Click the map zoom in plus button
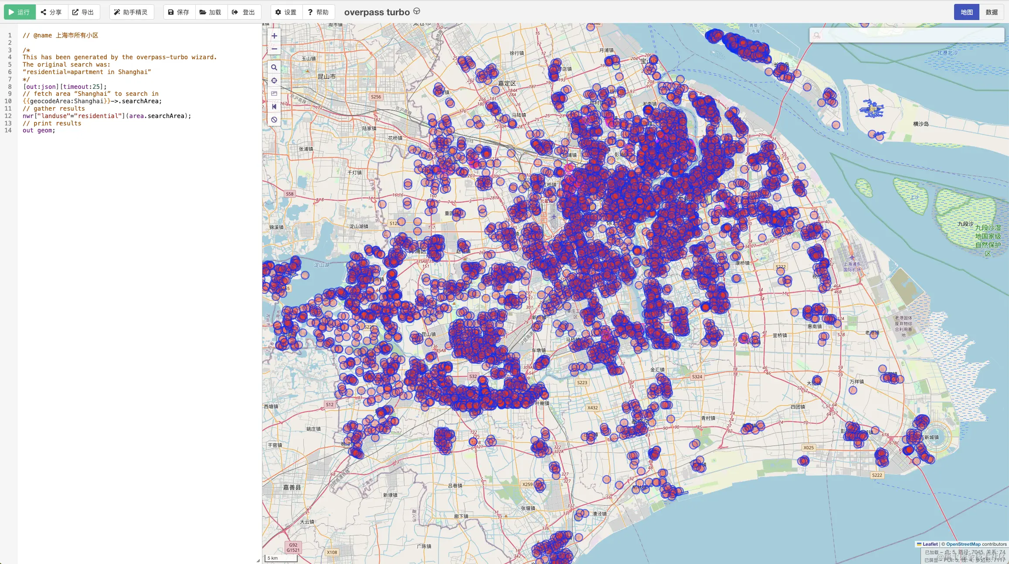1009x564 pixels. click(x=274, y=36)
